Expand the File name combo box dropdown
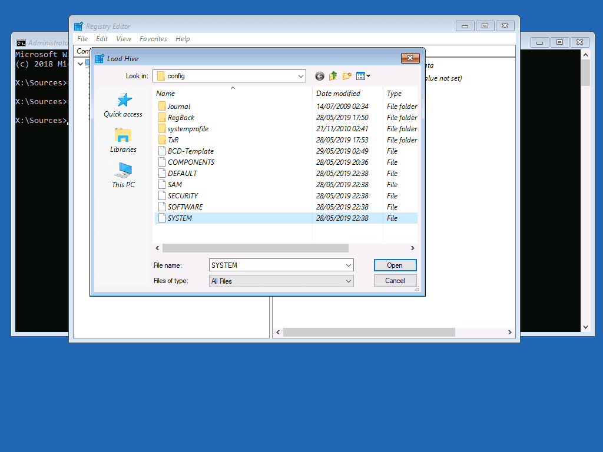The height and width of the screenshot is (452, 603). coord(349,265)
